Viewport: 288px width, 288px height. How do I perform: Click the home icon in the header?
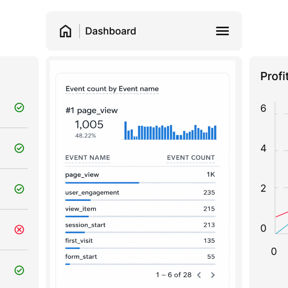[x=65, y=31]
